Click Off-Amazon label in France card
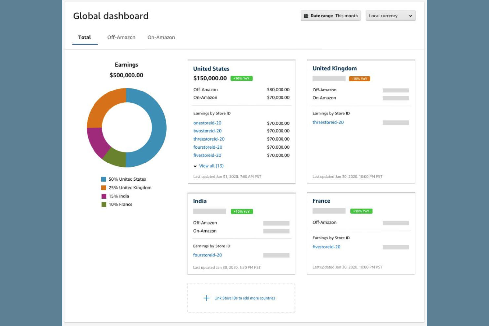489x326 pixels. pos(324,222)
